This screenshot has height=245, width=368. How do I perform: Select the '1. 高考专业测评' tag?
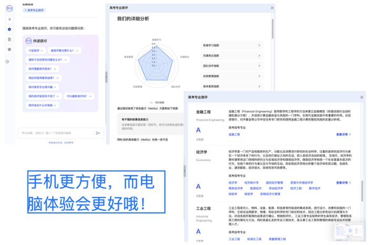[34, 11]
